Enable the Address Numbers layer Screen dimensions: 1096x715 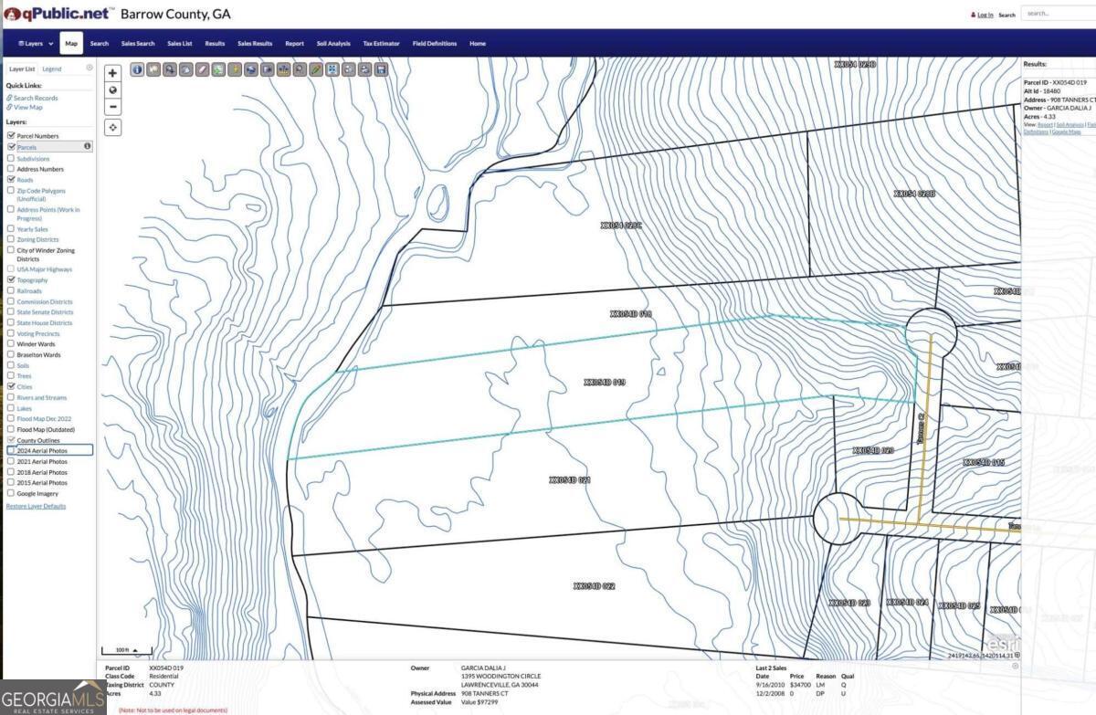click(11, 169)
